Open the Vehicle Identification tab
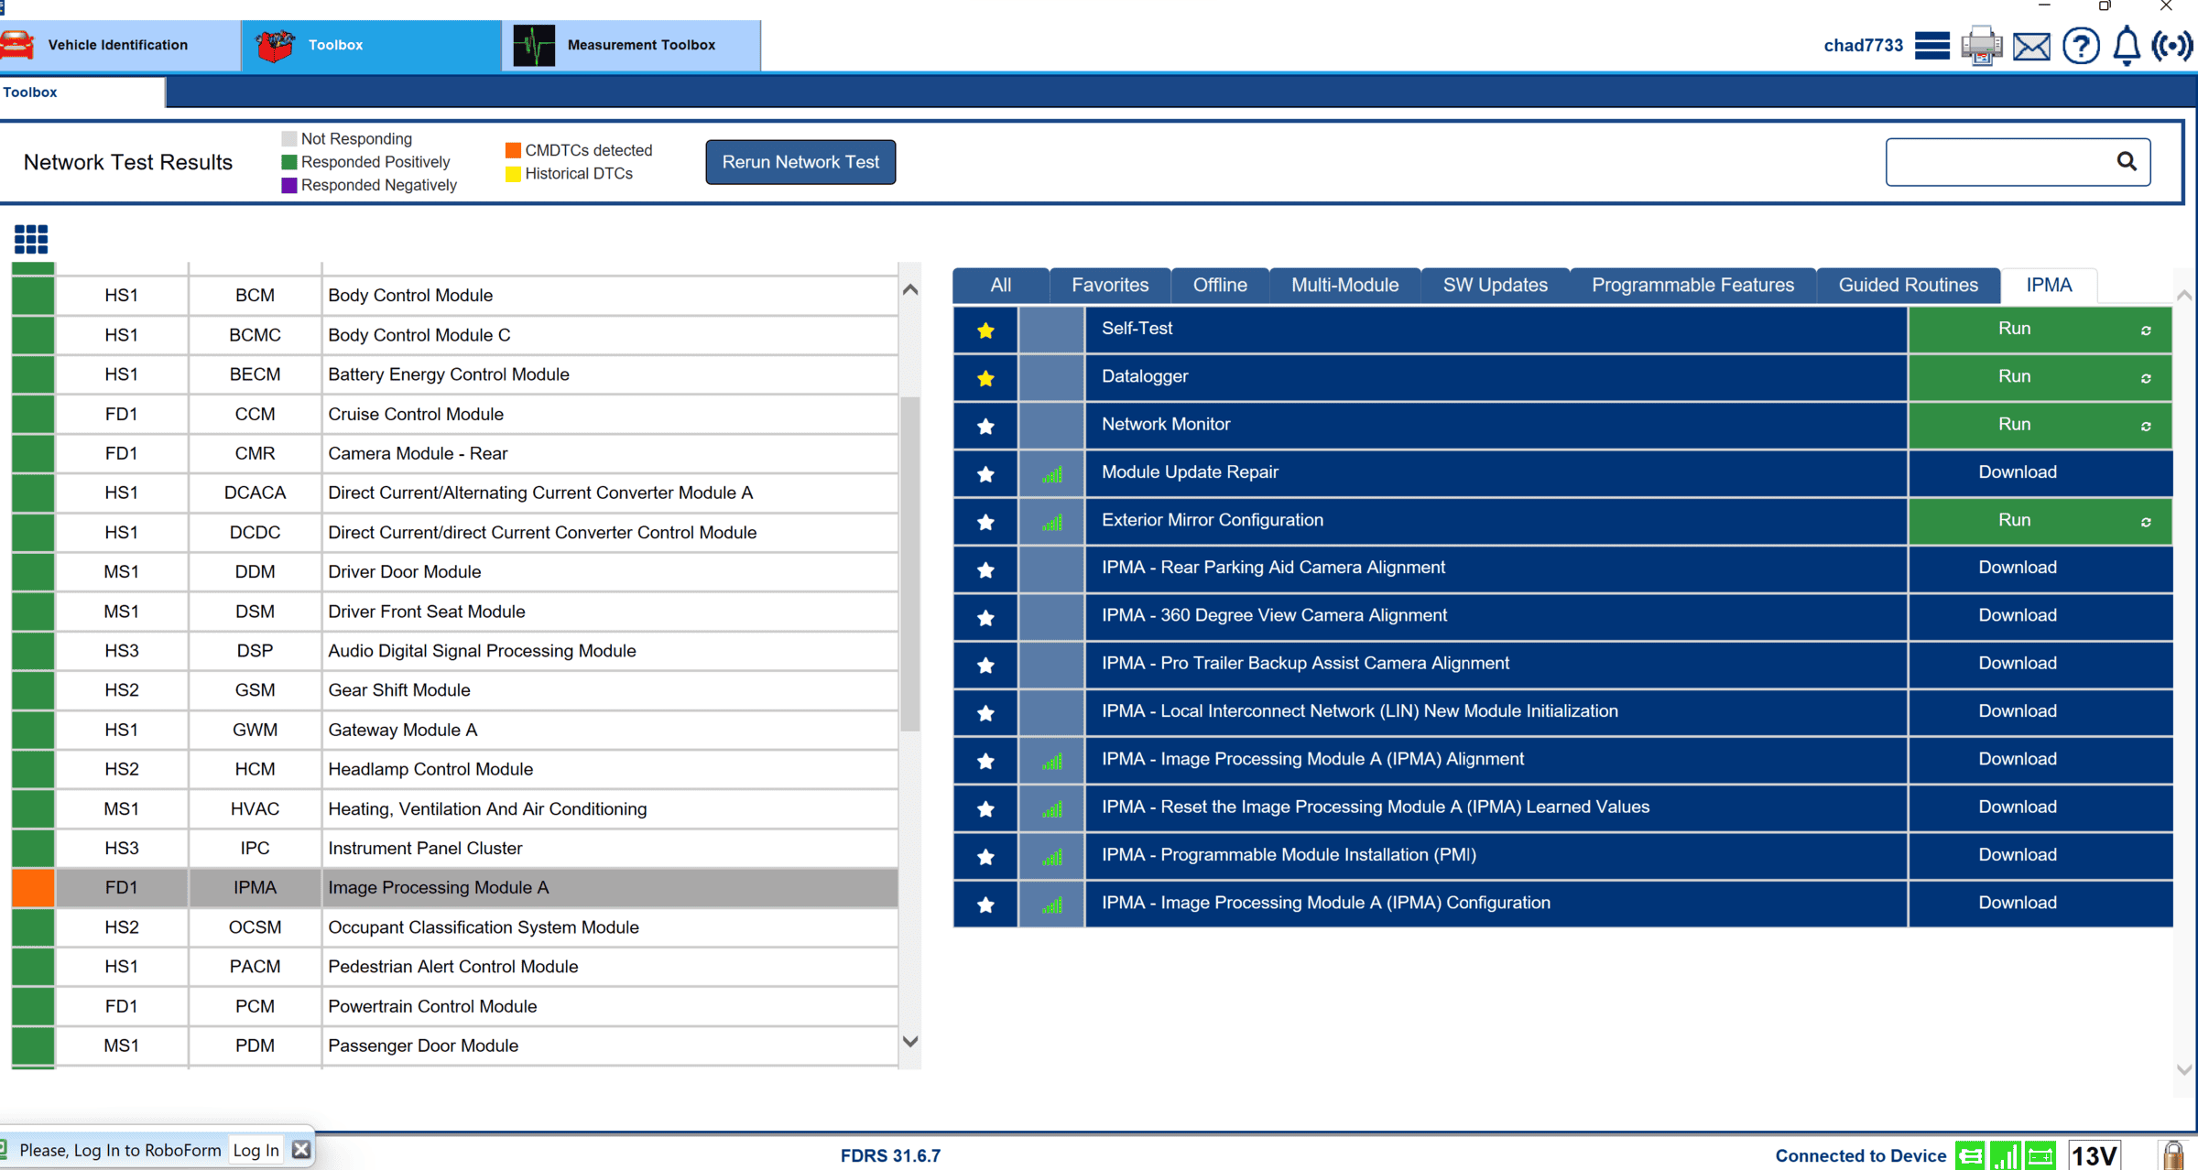 (119, 45)
